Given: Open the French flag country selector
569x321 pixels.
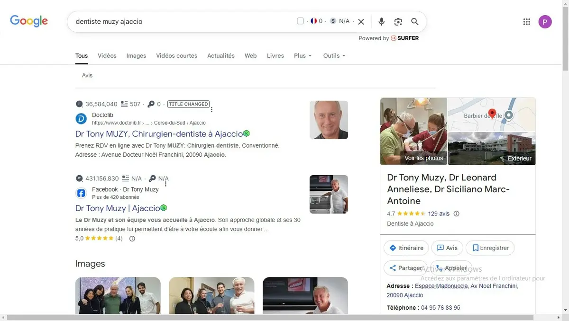Looking at the screenshot, I should 313,21.
